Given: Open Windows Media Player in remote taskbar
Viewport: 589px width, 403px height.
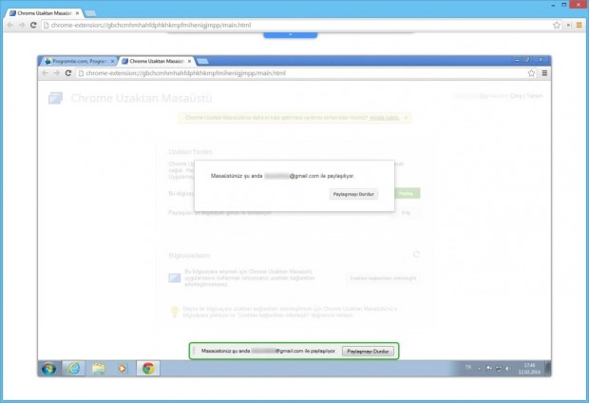Looking at the screenshot, I should (x=123, y=369).
